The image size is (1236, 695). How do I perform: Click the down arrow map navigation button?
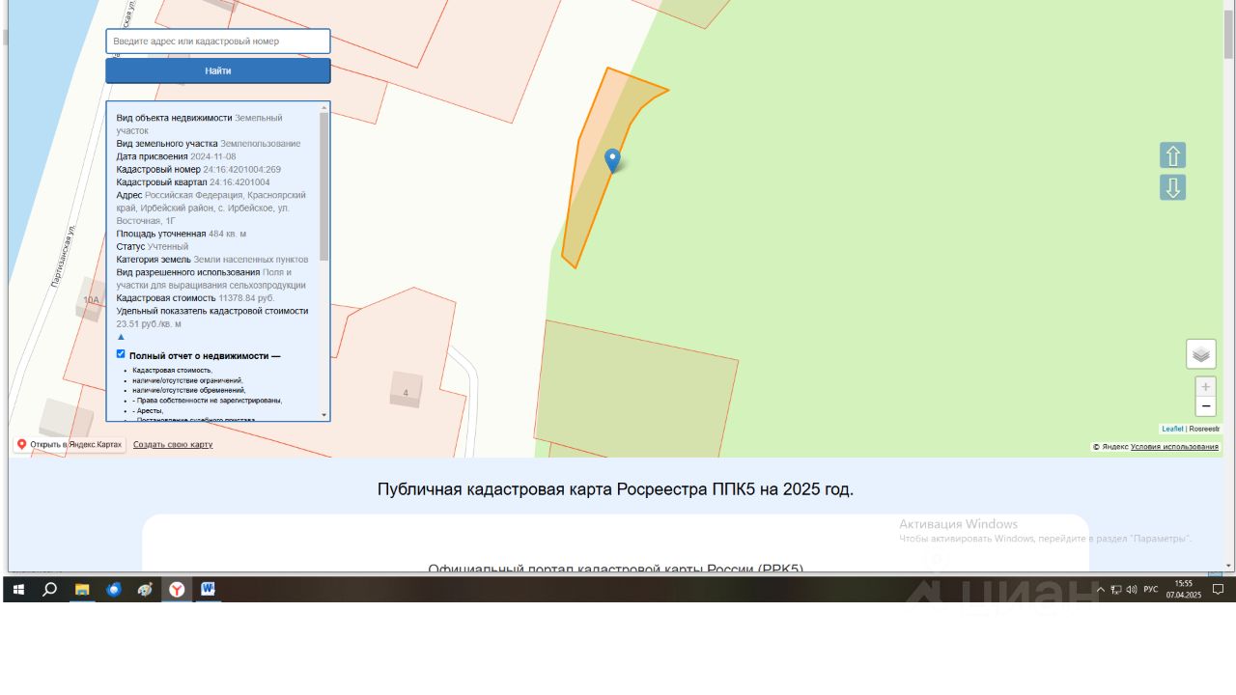click(1172, 187)
